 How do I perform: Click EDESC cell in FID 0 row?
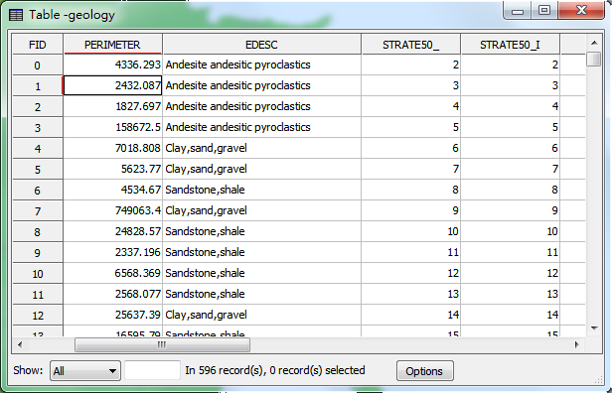coord(261,65)
